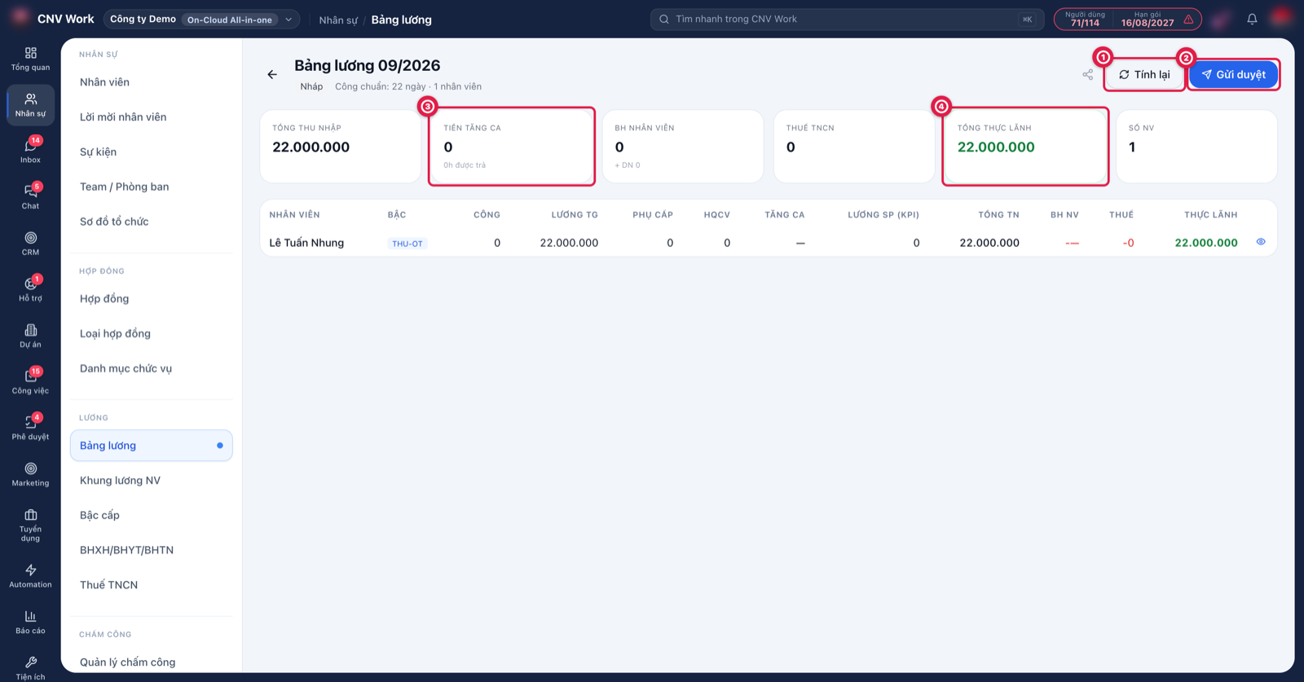Viewport: 1304px width, 682px height.
Task: Open the Phê duyệt approvals icon
Action: point(30,428)
